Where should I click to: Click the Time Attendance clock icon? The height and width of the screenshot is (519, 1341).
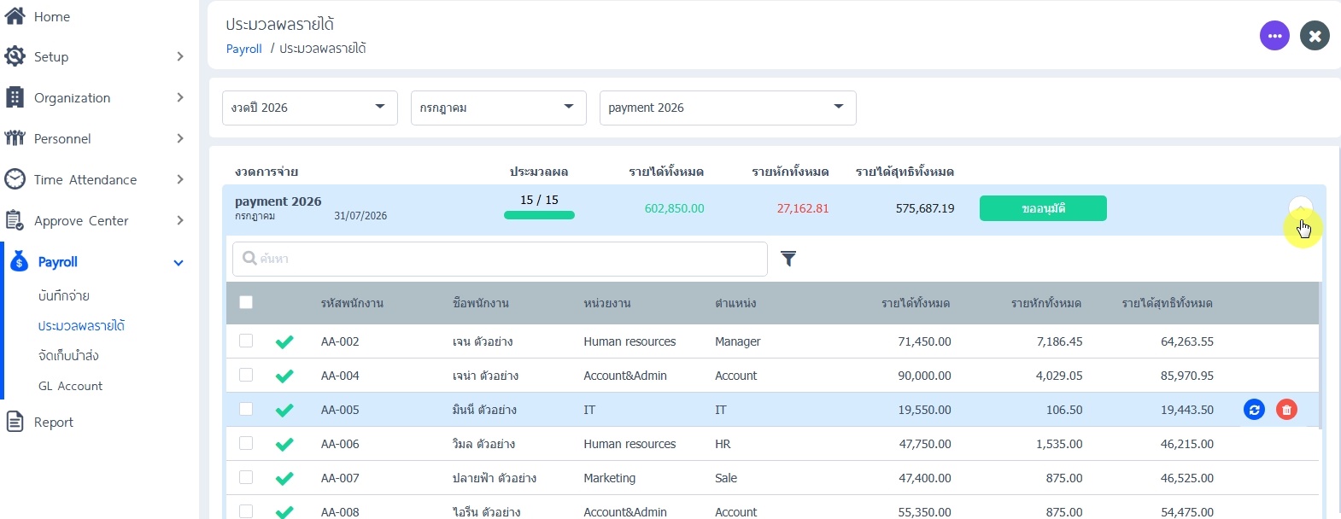[x=15, y=179]
